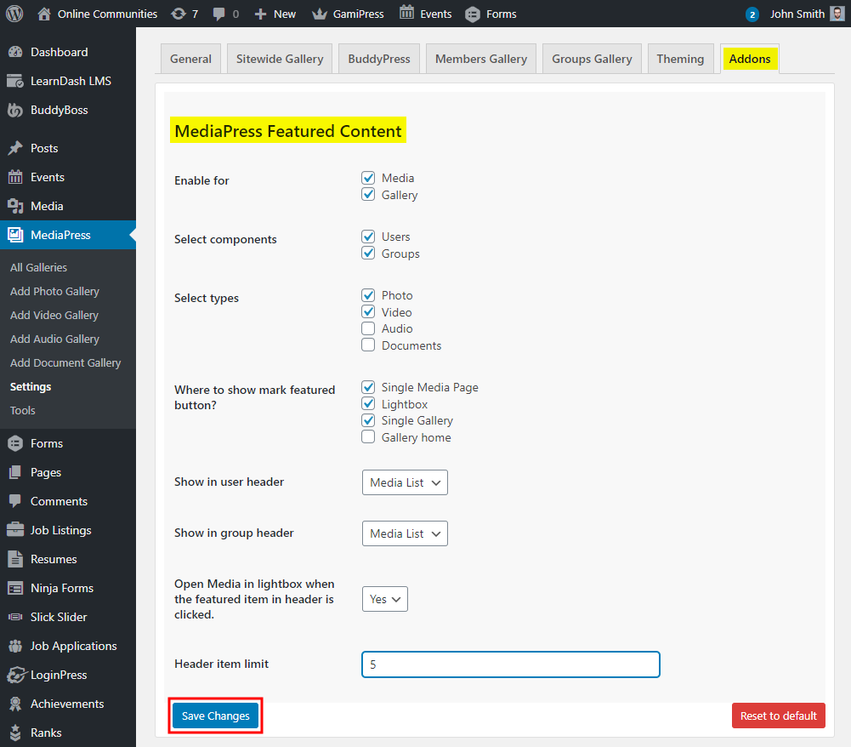The width and height of the screenshot is (851, 747).
Task: Switch to the Theming tab
Action: click(x=680, y=58)
